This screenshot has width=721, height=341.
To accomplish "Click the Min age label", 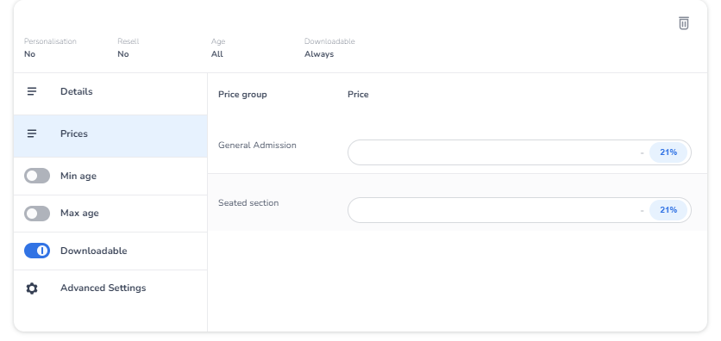I will [78, 177].
